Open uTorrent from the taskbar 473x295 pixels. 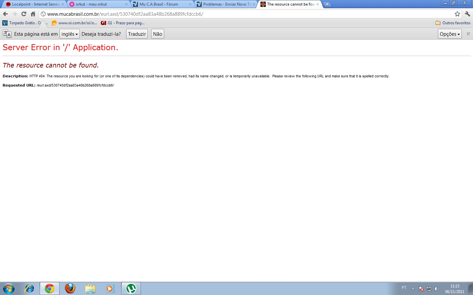(131, 288)
